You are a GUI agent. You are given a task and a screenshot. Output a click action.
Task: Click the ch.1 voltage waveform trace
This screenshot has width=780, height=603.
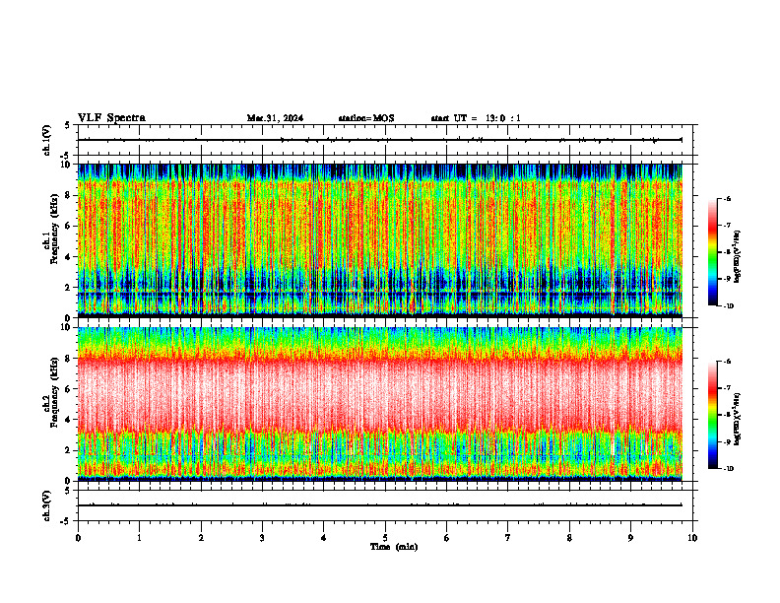coord(380,140)
